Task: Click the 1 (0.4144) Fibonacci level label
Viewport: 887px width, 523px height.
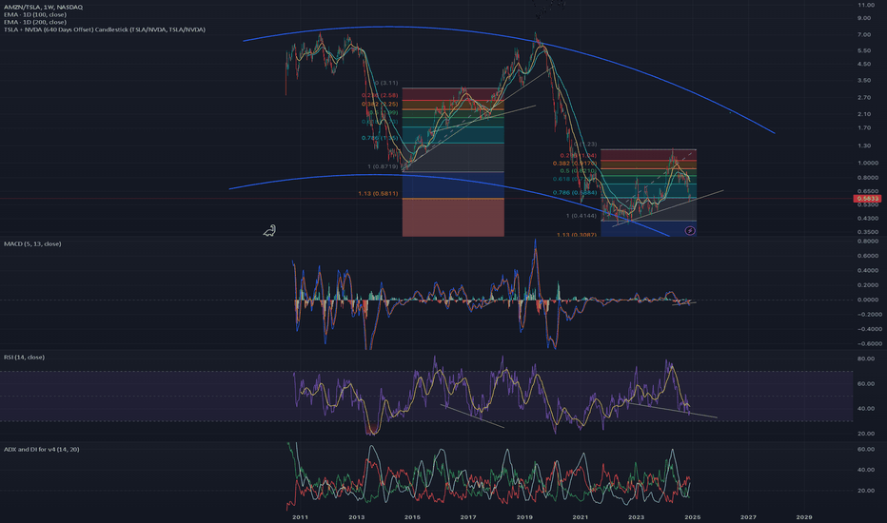Action: tap(581, 216)
